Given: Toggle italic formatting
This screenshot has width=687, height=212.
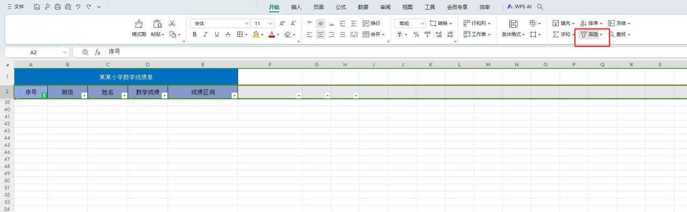Looking at the screenshot, I should [x=206, y=34].
